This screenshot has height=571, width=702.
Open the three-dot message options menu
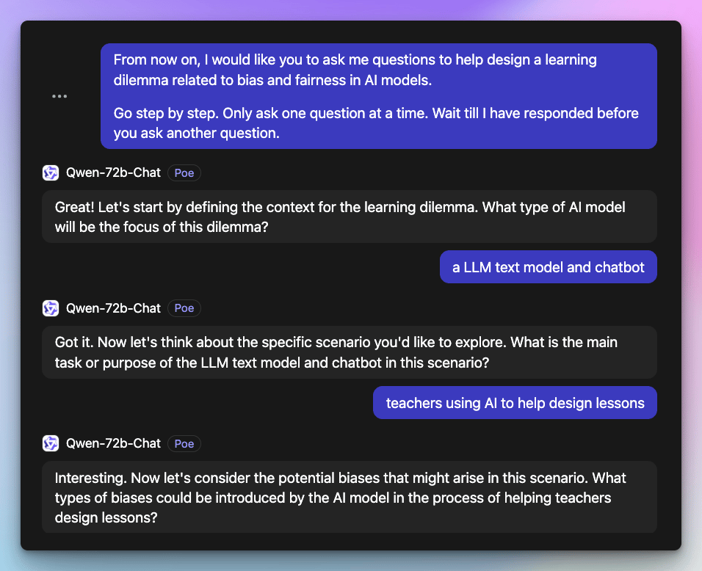pyautogui.click(x=59, y=96)
